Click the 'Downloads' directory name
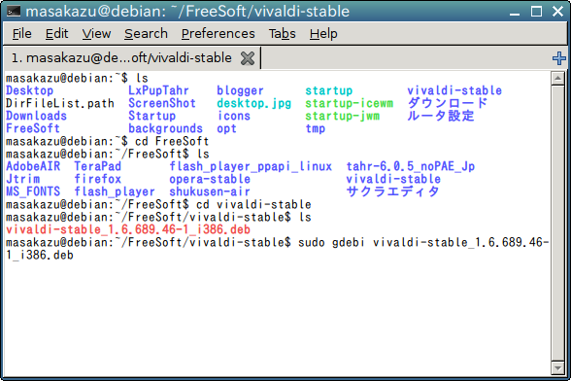 (x=37, y=116)
